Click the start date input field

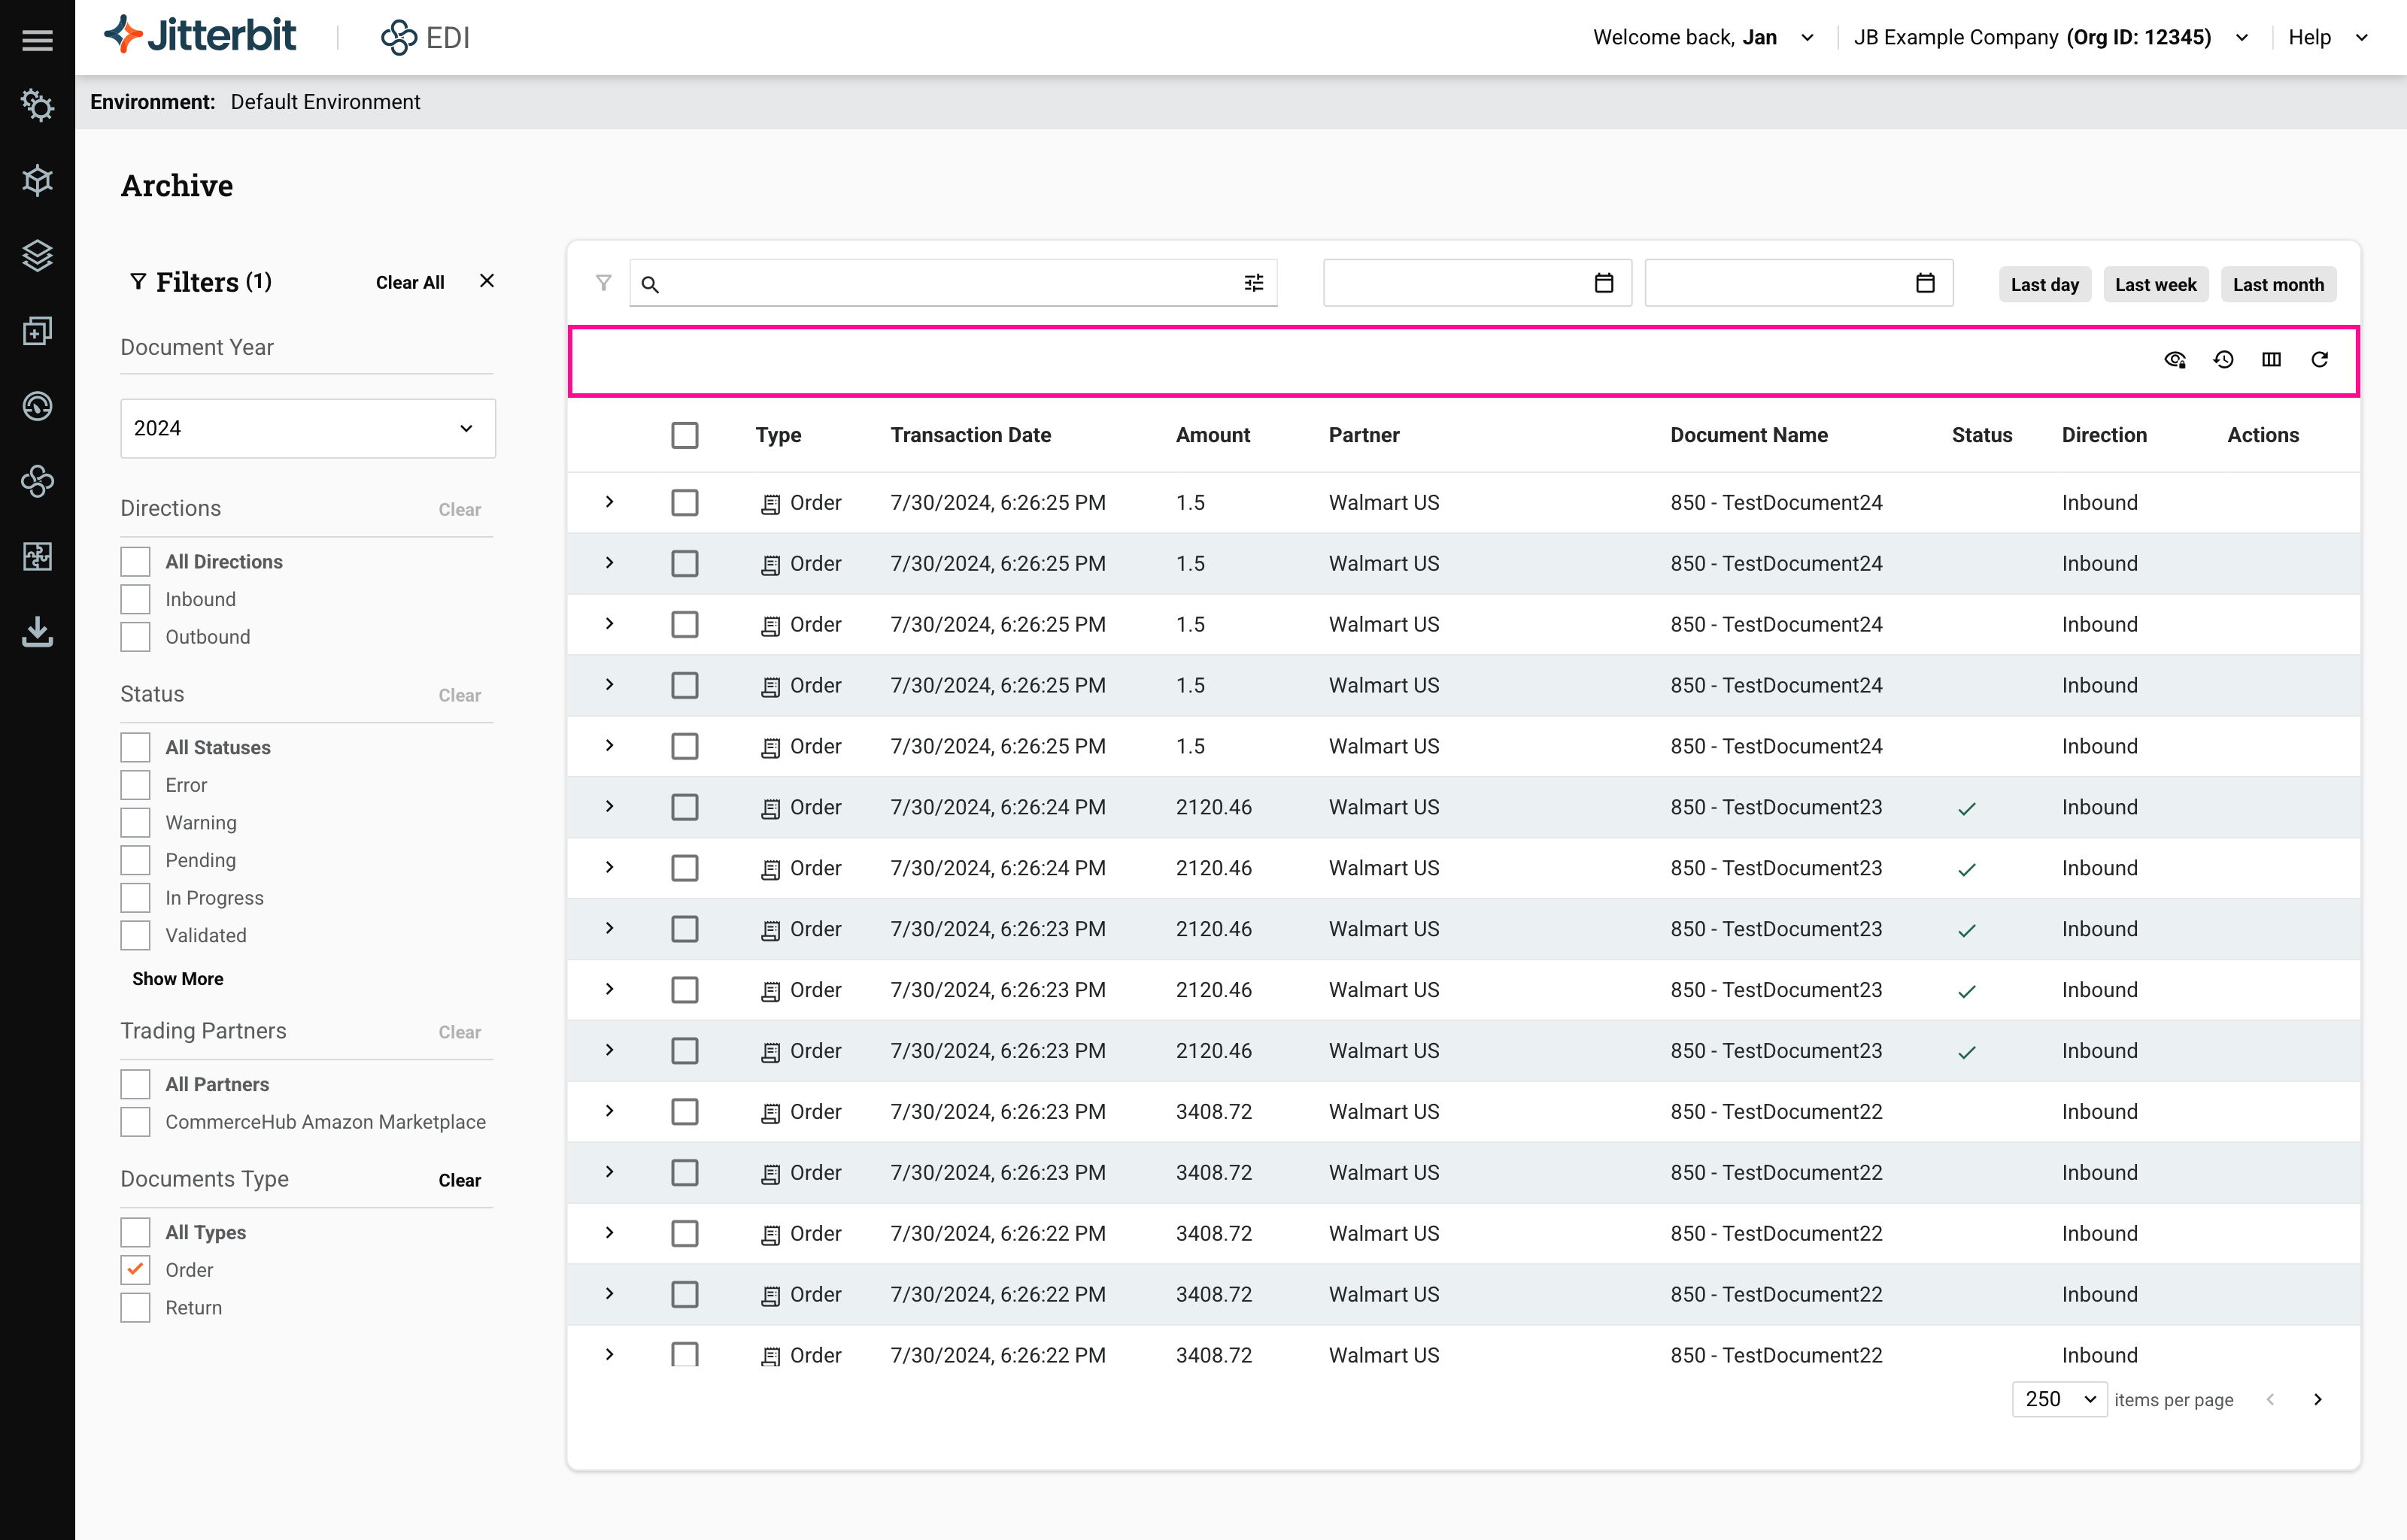click(x=1477, y=283)
